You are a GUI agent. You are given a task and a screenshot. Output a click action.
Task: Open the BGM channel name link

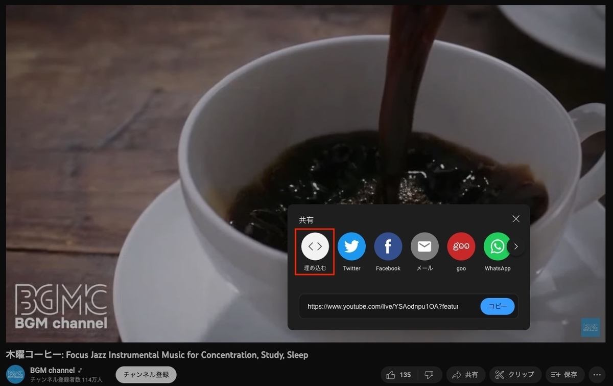coord(53,370)
